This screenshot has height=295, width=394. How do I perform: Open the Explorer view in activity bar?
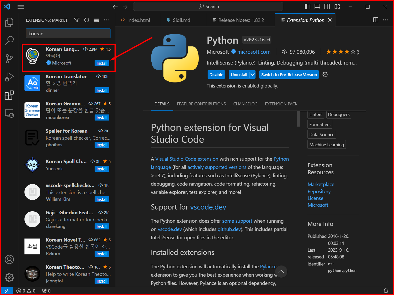pyautogui.click(x=9, y=22)
